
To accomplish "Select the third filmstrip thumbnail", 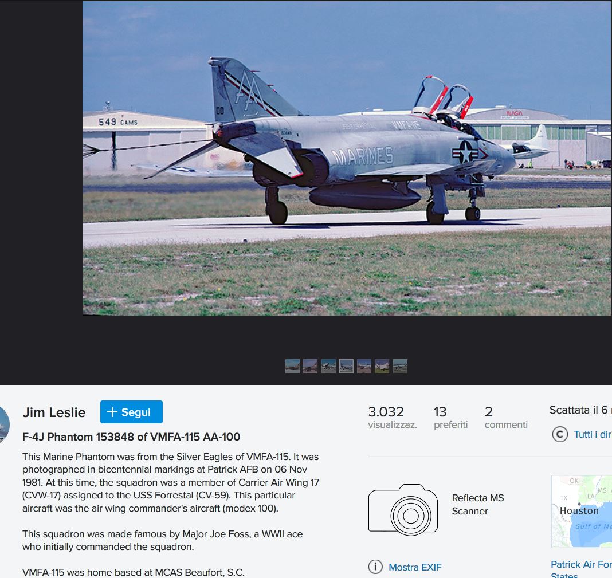I will [328, 367].
